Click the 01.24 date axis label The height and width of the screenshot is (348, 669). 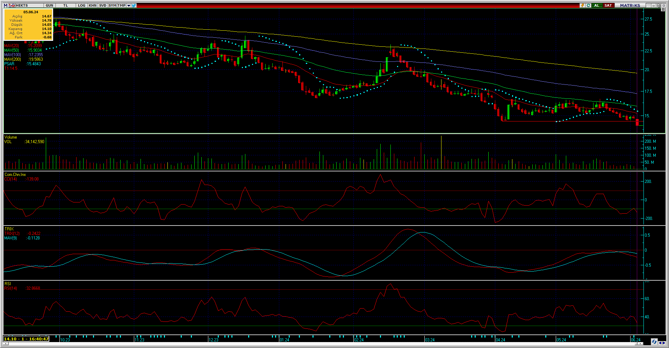tap(285, 340)
